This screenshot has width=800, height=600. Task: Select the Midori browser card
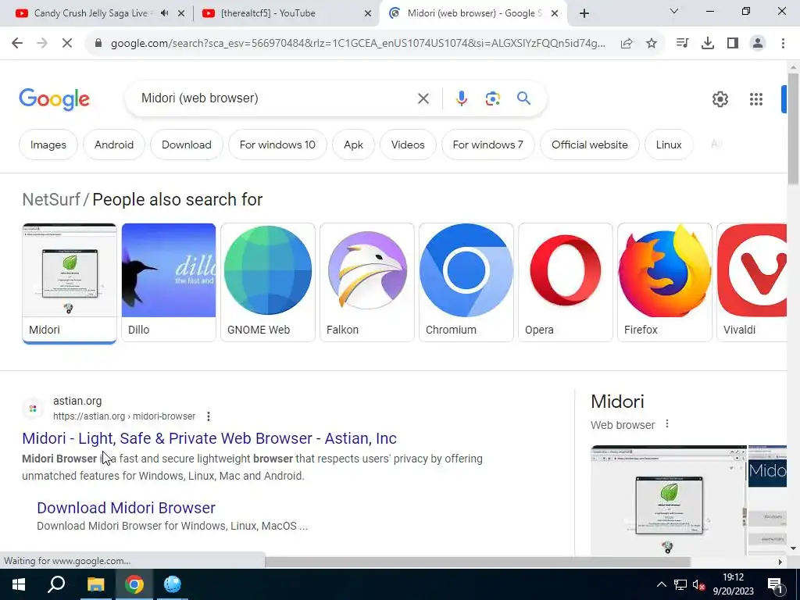(70, 283)
